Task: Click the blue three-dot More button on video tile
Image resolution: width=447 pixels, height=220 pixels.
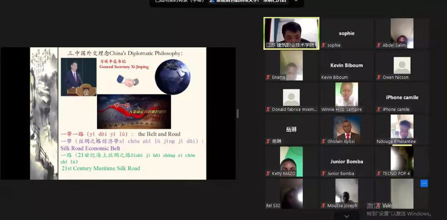Action: (x=424, y=183)
